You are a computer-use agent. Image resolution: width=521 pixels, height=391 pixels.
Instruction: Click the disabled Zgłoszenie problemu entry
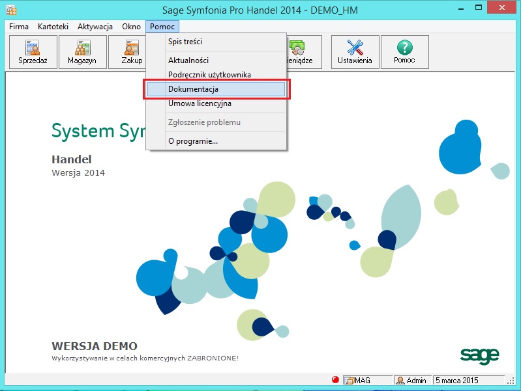216,122
